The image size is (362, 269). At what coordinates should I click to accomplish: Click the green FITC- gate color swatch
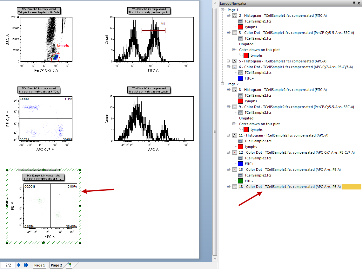pos(240,181)
